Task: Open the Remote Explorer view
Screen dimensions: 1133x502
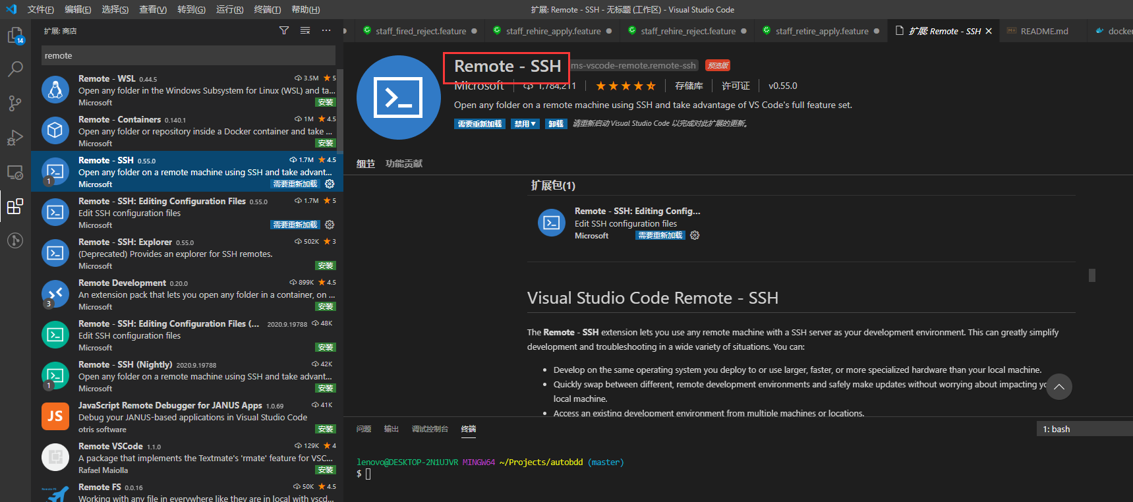Action: tap(15, 172)
